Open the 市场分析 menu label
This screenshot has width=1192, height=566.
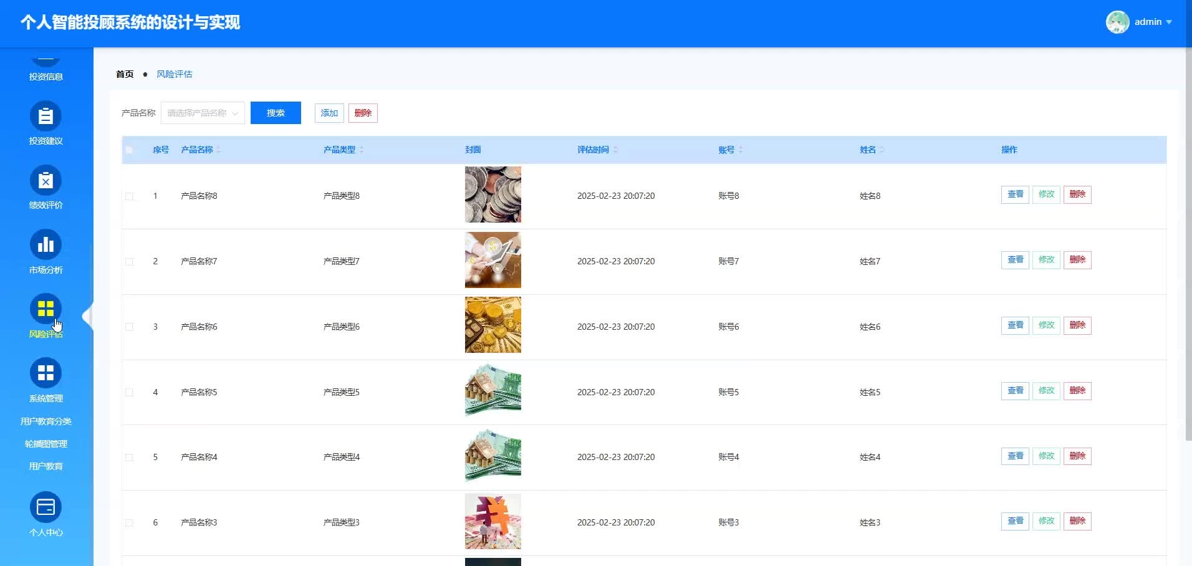click(x=46, y=270)
